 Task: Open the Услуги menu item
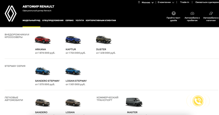(80, 20)
